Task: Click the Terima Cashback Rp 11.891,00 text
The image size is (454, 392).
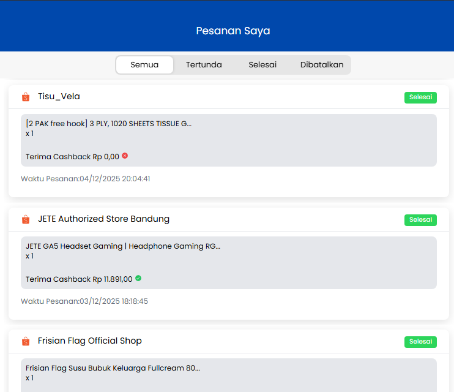Action: (79, 279)
